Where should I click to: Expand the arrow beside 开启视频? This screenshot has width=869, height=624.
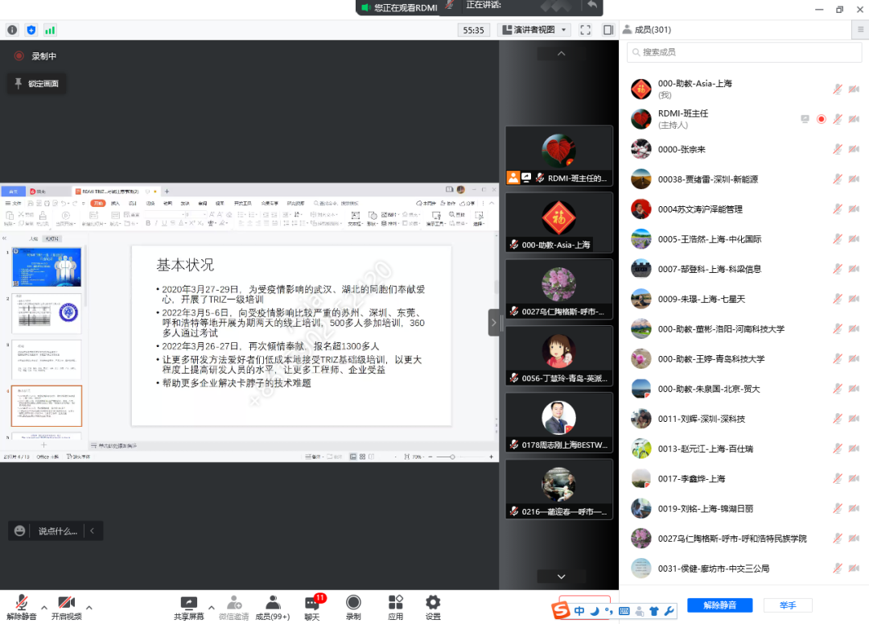click(89, 607)
